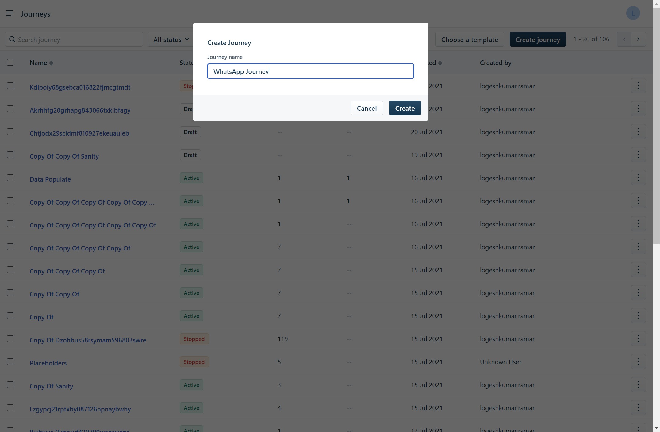Open more options for the Copy Of row
660x432 pixels.
point(639,315)
